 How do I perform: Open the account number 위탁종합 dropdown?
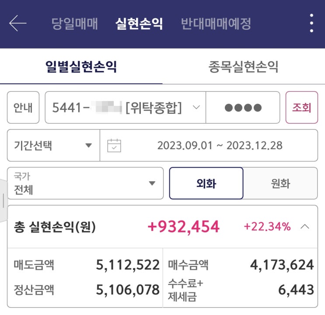click(x=125, y=108)
